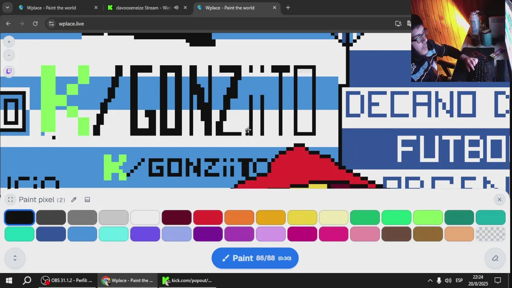Submit with Paint 86/88 button
Viewport: 512px width, 288px height.
click(255, 258)
